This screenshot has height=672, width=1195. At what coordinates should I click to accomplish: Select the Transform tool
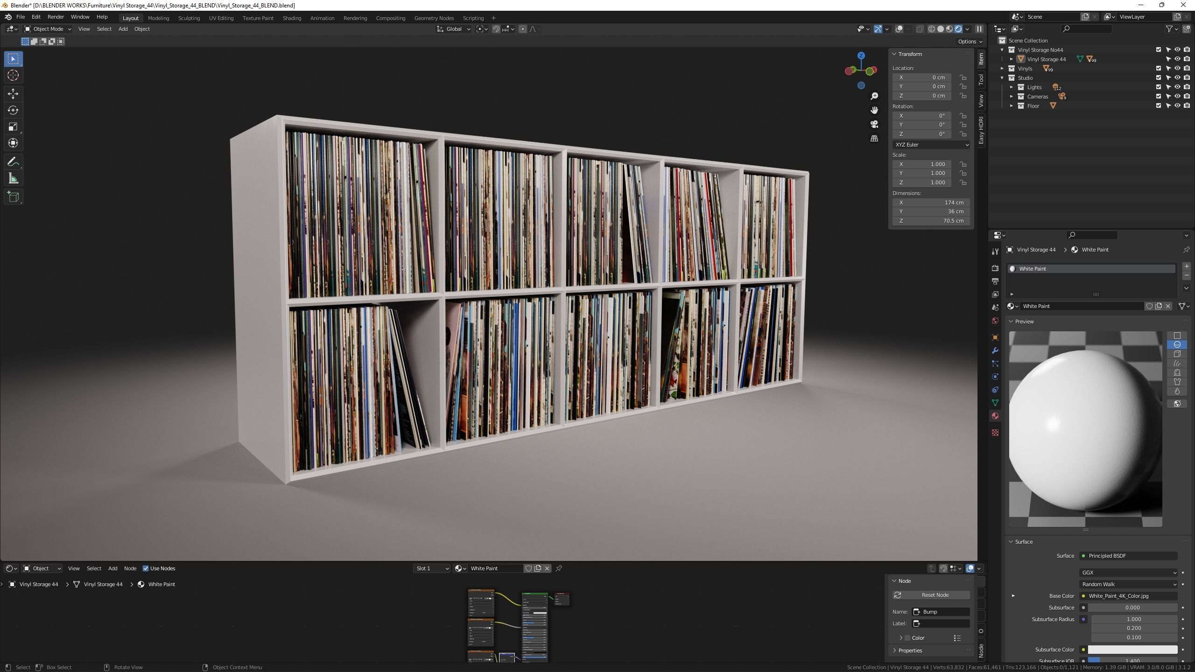[x=13, y=143]
